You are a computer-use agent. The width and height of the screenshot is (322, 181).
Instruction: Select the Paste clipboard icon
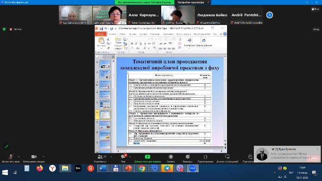(101, 41)
